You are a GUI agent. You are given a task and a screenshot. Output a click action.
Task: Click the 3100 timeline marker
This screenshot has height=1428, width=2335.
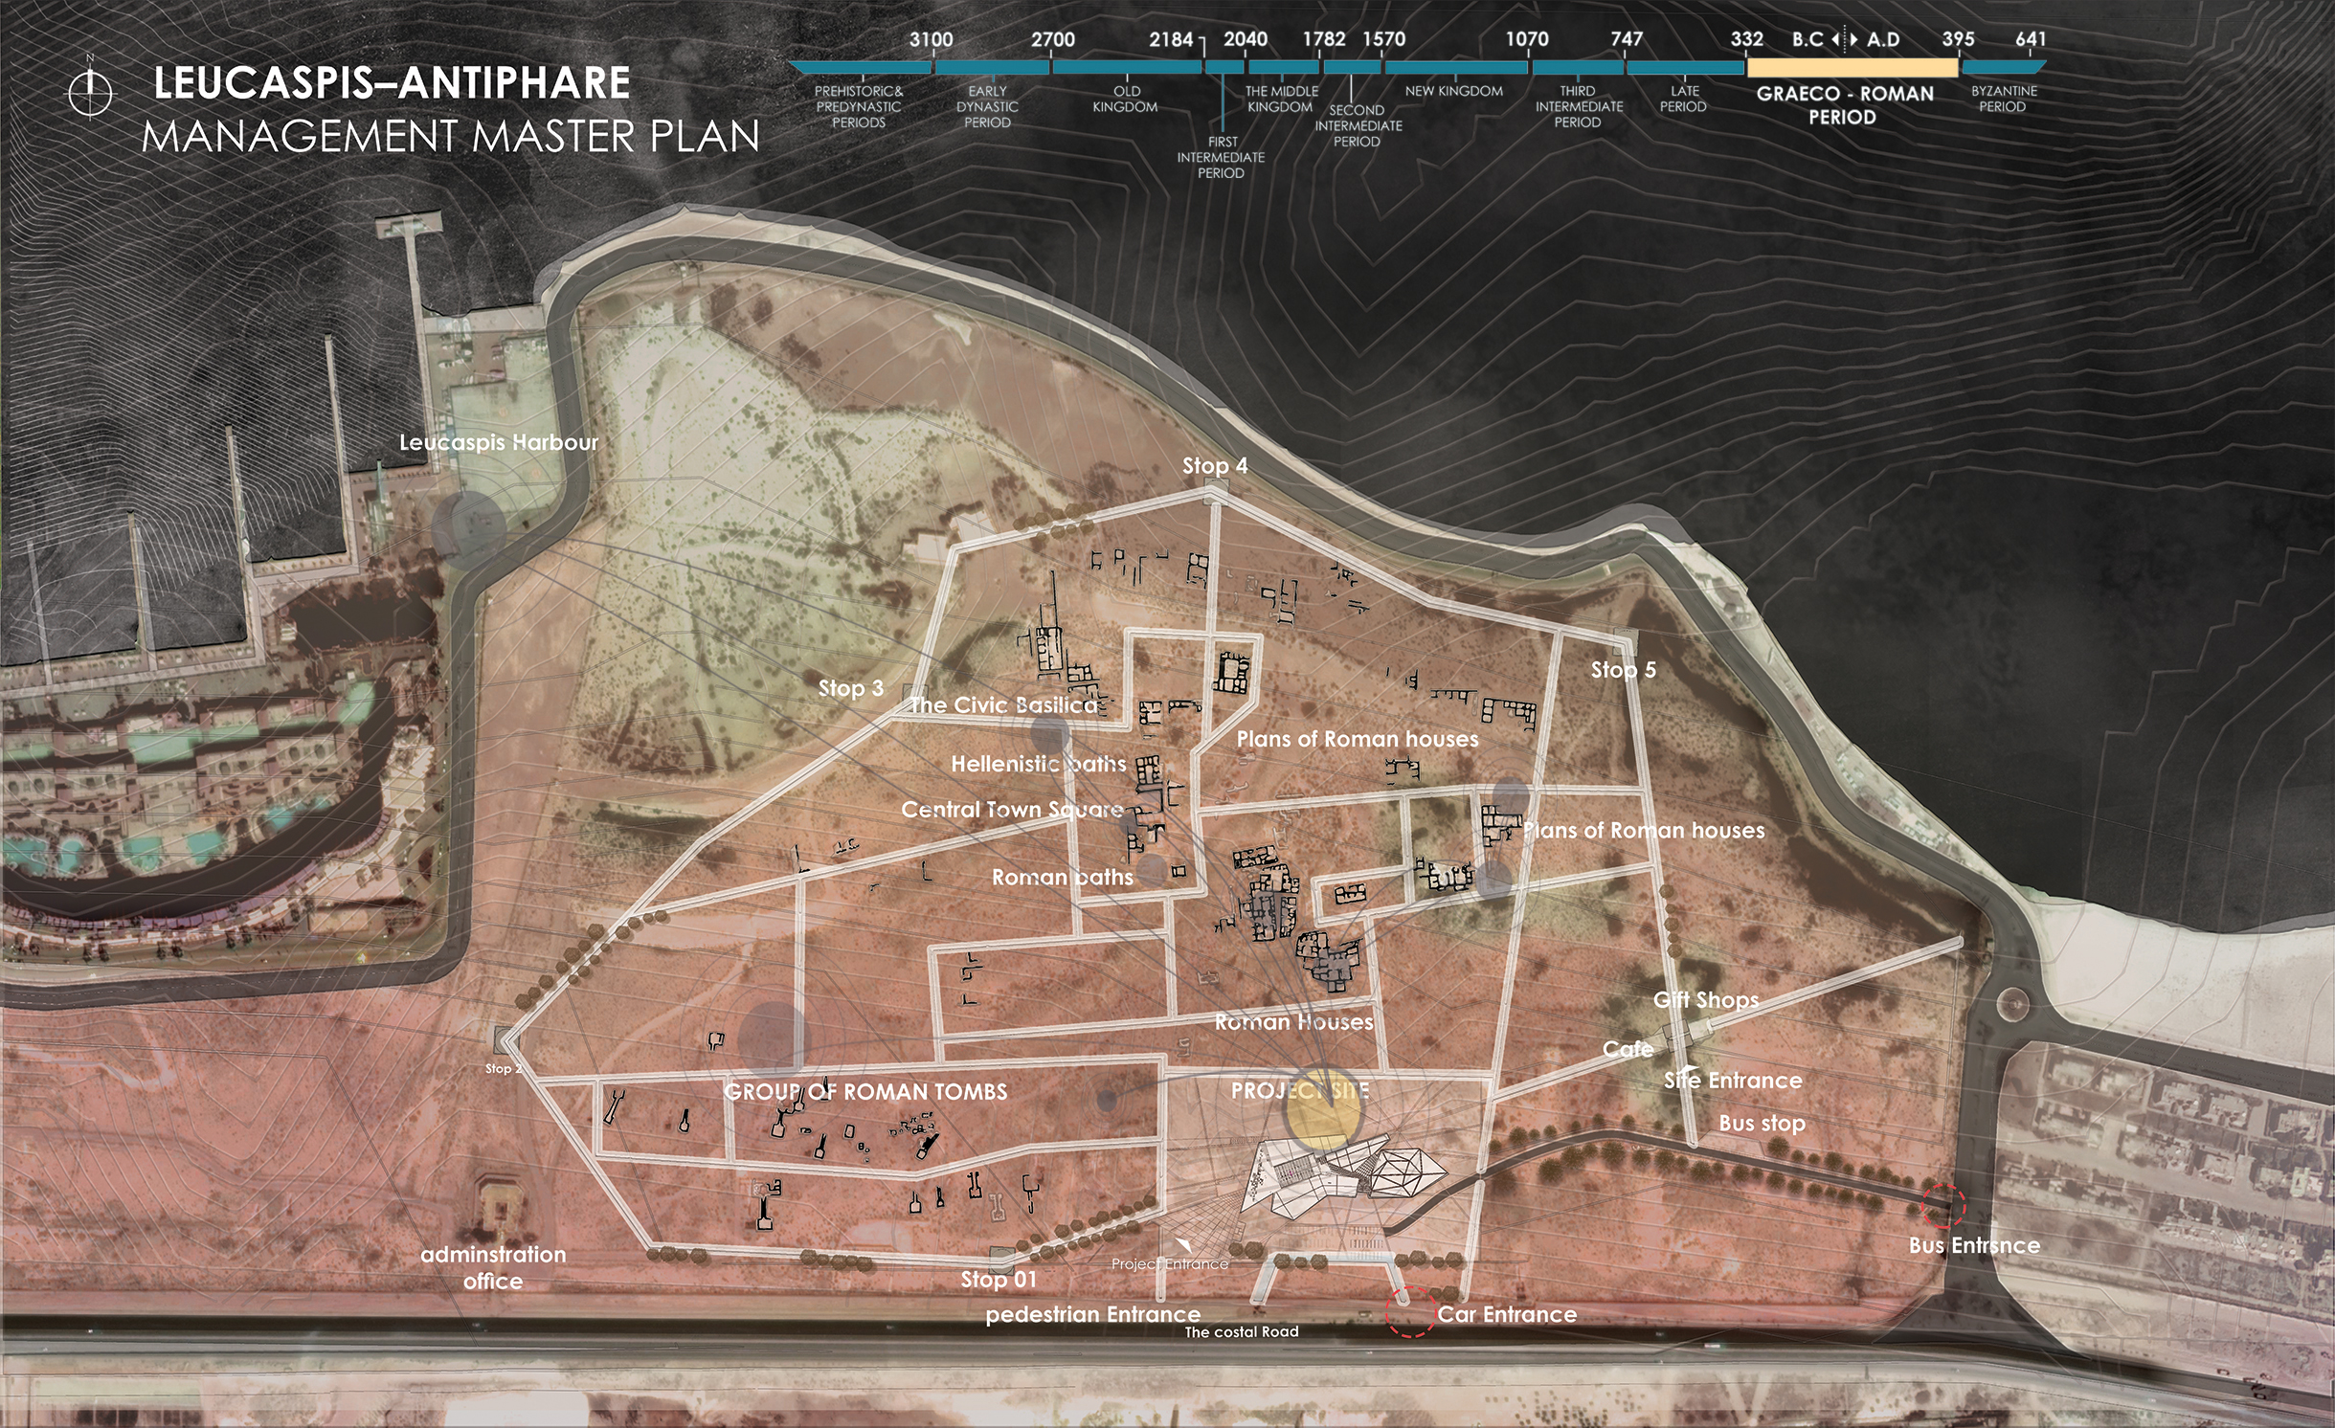pyautogui.click(x=931, y=39)
